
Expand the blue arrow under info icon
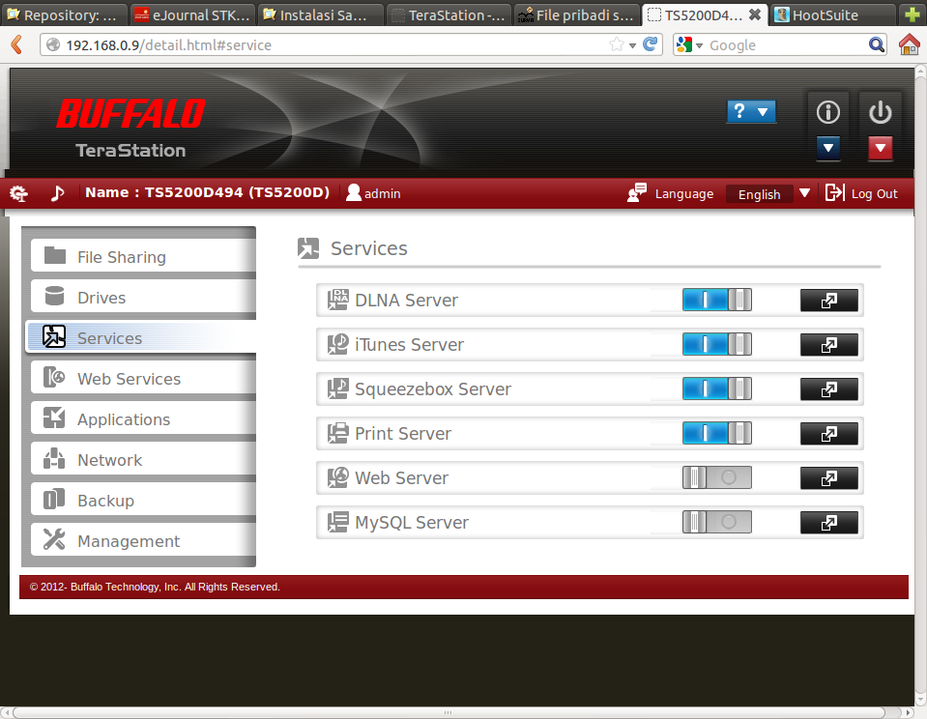827,148
